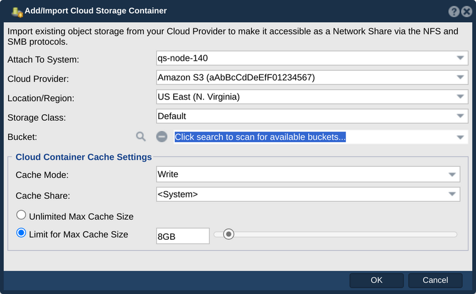476x294 pixels.
Task: Select Unlimited Max Cache Size radio button
Action: pos(21,215)
